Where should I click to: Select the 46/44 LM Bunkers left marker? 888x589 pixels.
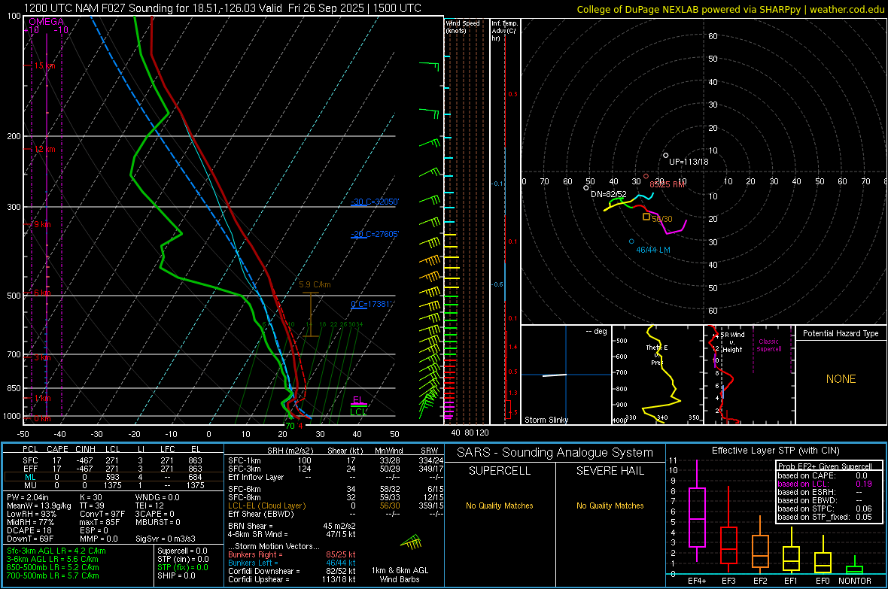(x=631, y=241)
